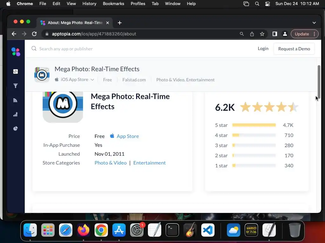Open the pie chart sidebar icon

click(16, 128)
